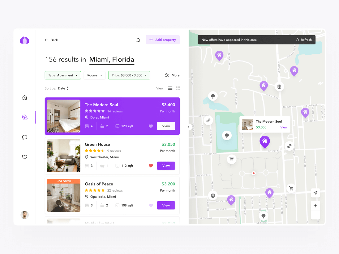This screenshot has height=254, width=339.
Task: Click house pin near 152nd Terrace
Action: click(x=269, y=193)
